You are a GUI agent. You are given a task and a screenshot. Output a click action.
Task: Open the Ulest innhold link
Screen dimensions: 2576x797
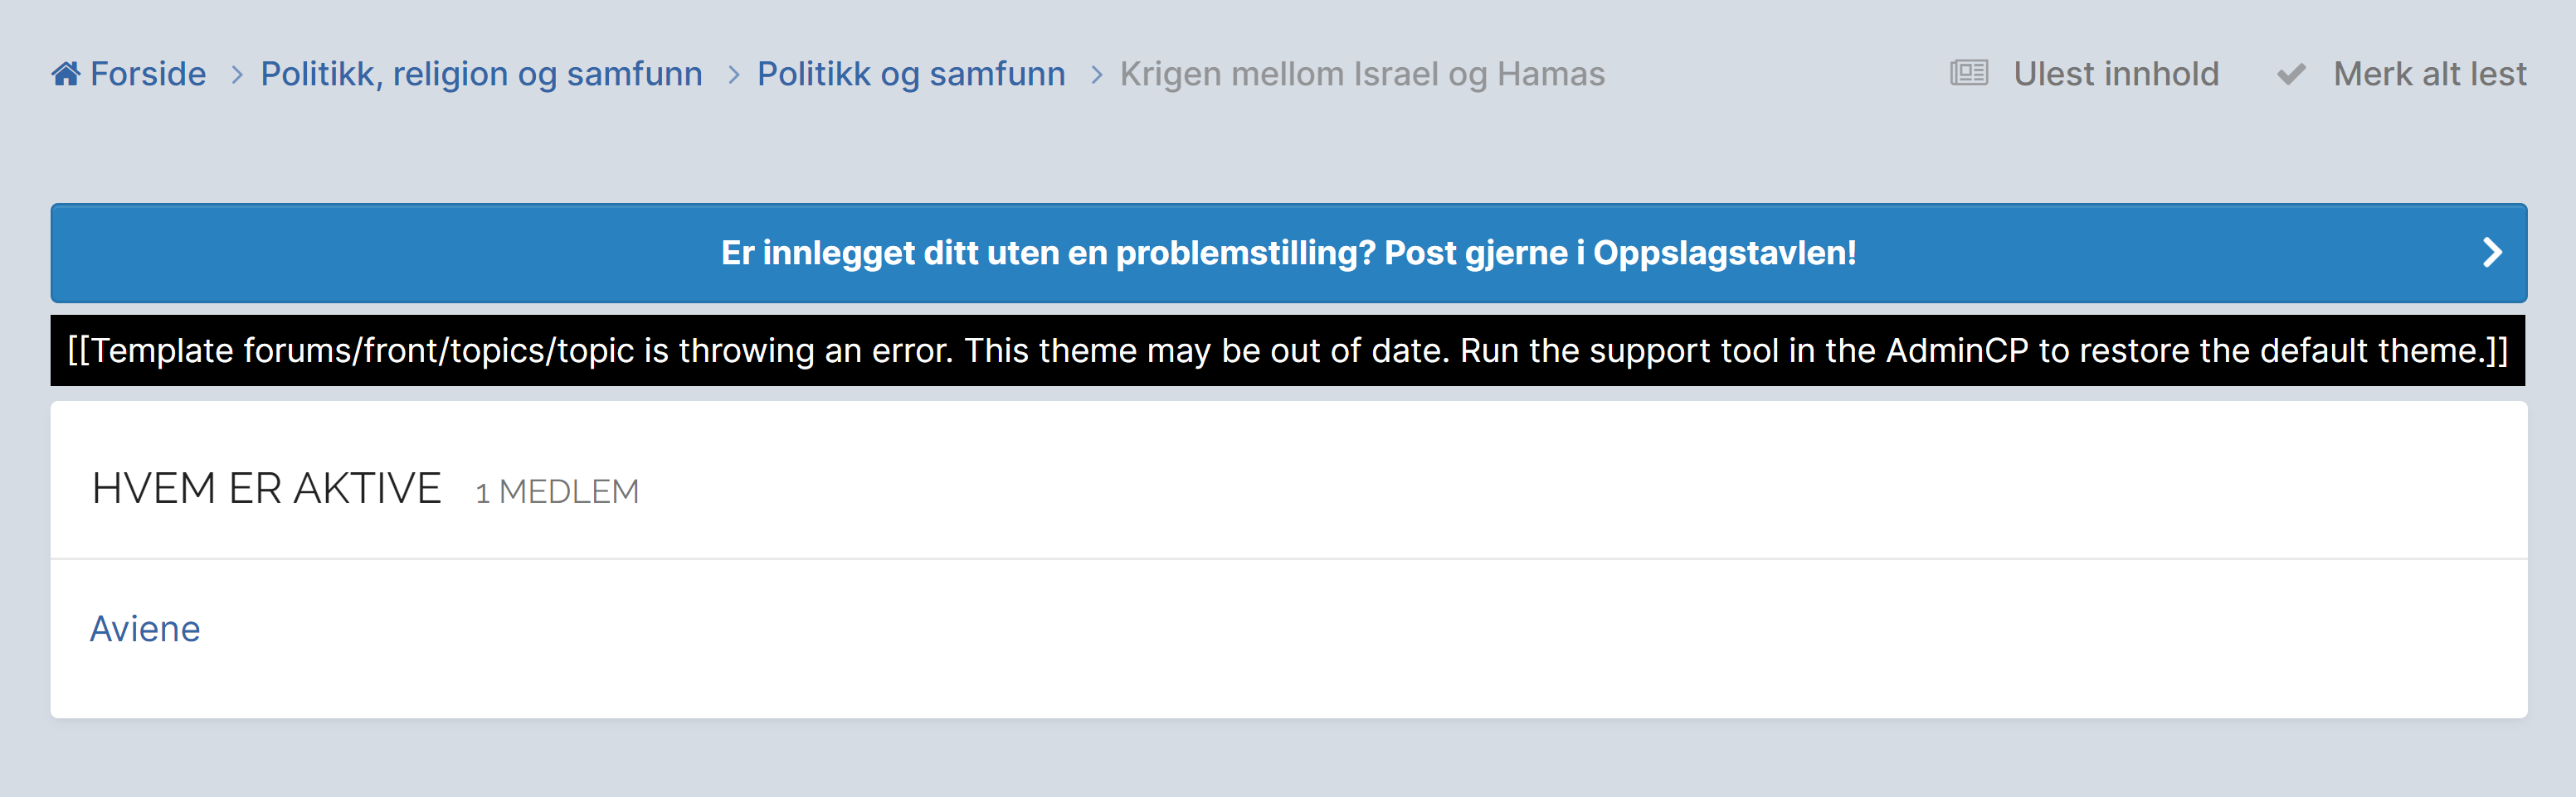(x=2116, y=74)
